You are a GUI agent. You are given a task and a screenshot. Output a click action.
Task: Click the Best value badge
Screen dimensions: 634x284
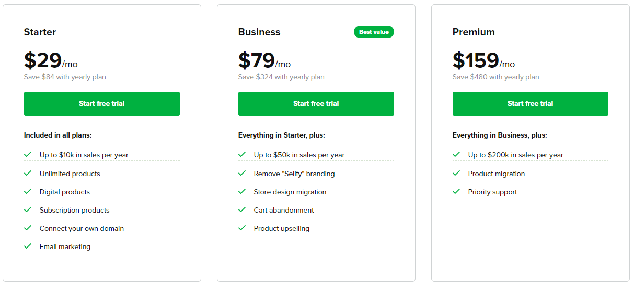(374, 32)
